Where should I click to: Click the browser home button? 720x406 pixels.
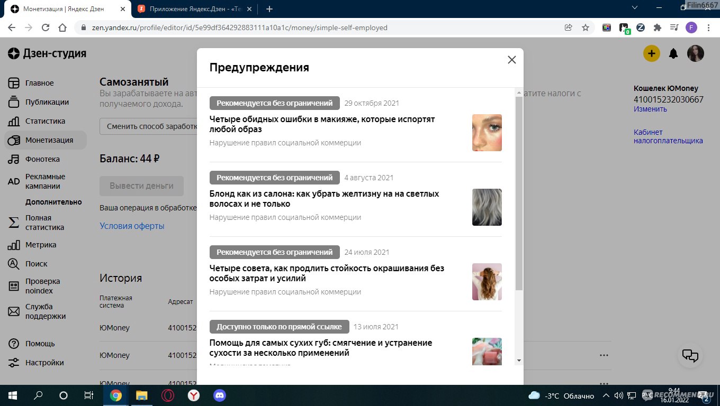click(x=62, y=27)
